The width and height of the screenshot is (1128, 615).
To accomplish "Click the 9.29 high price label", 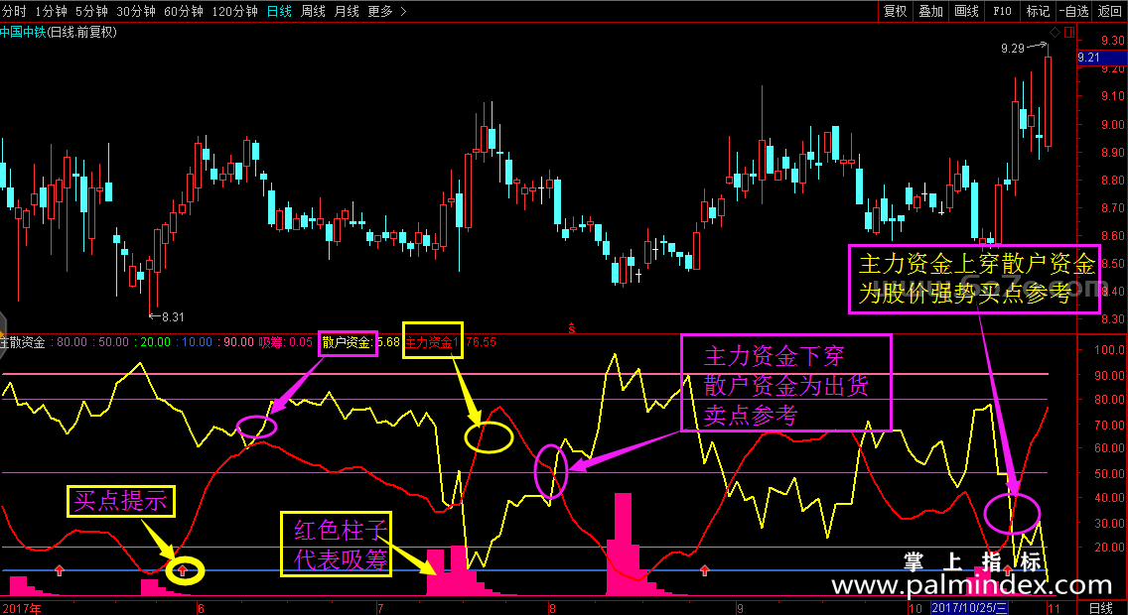I will 1013,49.
